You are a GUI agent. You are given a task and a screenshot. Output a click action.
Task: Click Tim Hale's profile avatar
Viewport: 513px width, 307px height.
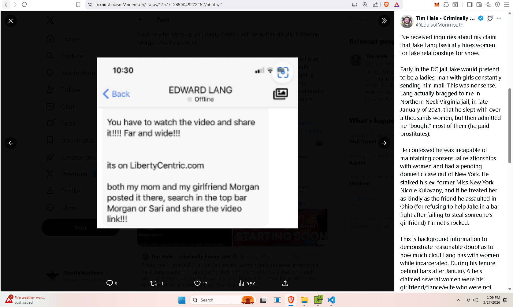407,21
